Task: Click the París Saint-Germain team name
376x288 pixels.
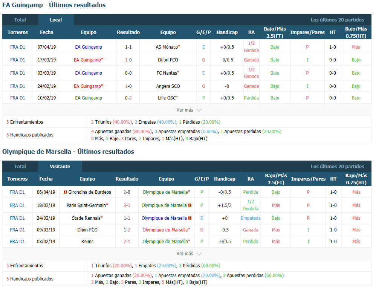Action: click(x=86, y=205)
